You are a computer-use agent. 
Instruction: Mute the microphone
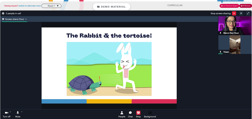tap(18, 114)
